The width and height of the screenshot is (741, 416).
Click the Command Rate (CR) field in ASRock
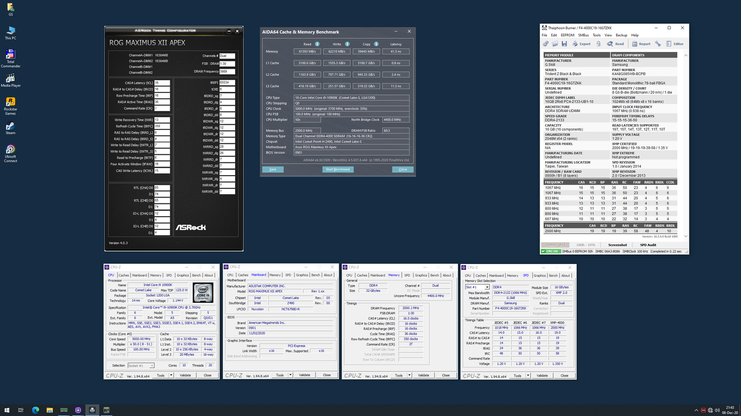coord(162,108)
